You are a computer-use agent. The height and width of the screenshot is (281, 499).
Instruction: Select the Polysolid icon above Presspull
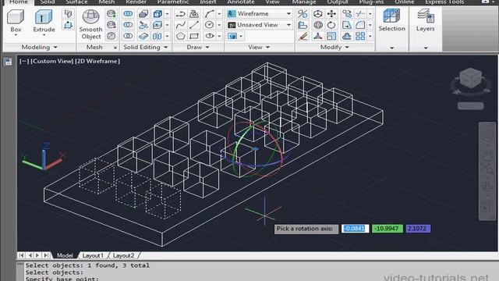tap(68, 14)
